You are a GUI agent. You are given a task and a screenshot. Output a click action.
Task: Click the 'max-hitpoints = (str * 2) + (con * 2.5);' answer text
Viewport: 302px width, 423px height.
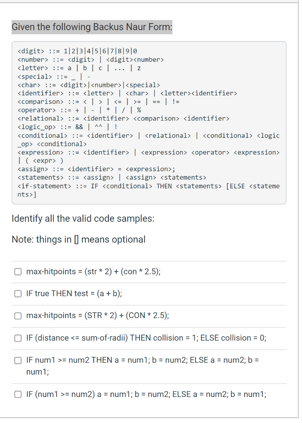point(94,272)
